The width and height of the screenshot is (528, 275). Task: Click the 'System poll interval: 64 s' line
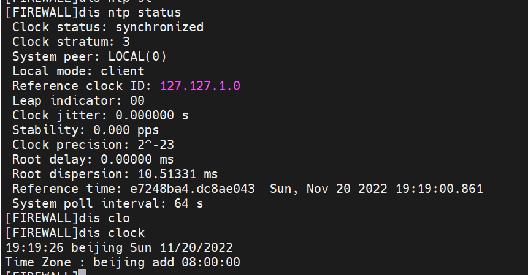[x=108, y=203]
